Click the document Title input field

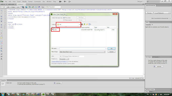click(53, 7)
